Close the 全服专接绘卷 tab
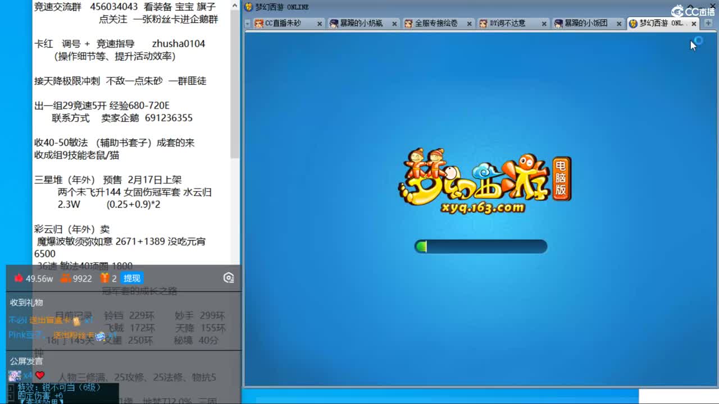Viewport: 719px width, 404px height. [469, 24]
